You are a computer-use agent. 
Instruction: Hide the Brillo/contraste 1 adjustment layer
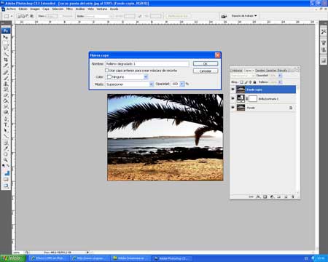(233, 98)
